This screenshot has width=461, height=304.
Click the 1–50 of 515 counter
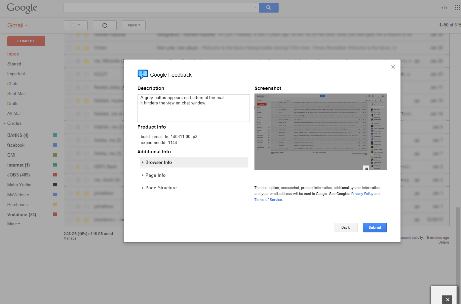point(450,25)
